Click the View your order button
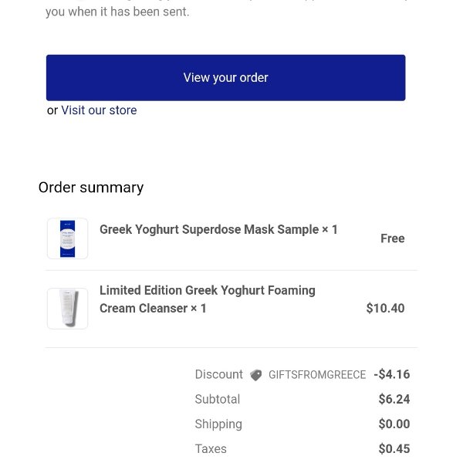This screenshot has width=463, height=463. click(225, 78)
